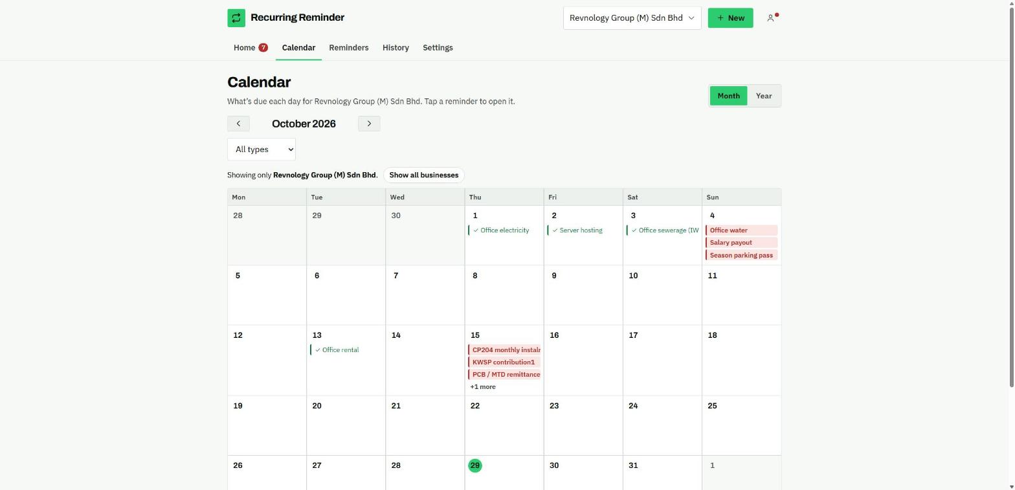The height and width of the screenshot is (490, 1015).
Task: Click Show all businesses
Action: 423,175
